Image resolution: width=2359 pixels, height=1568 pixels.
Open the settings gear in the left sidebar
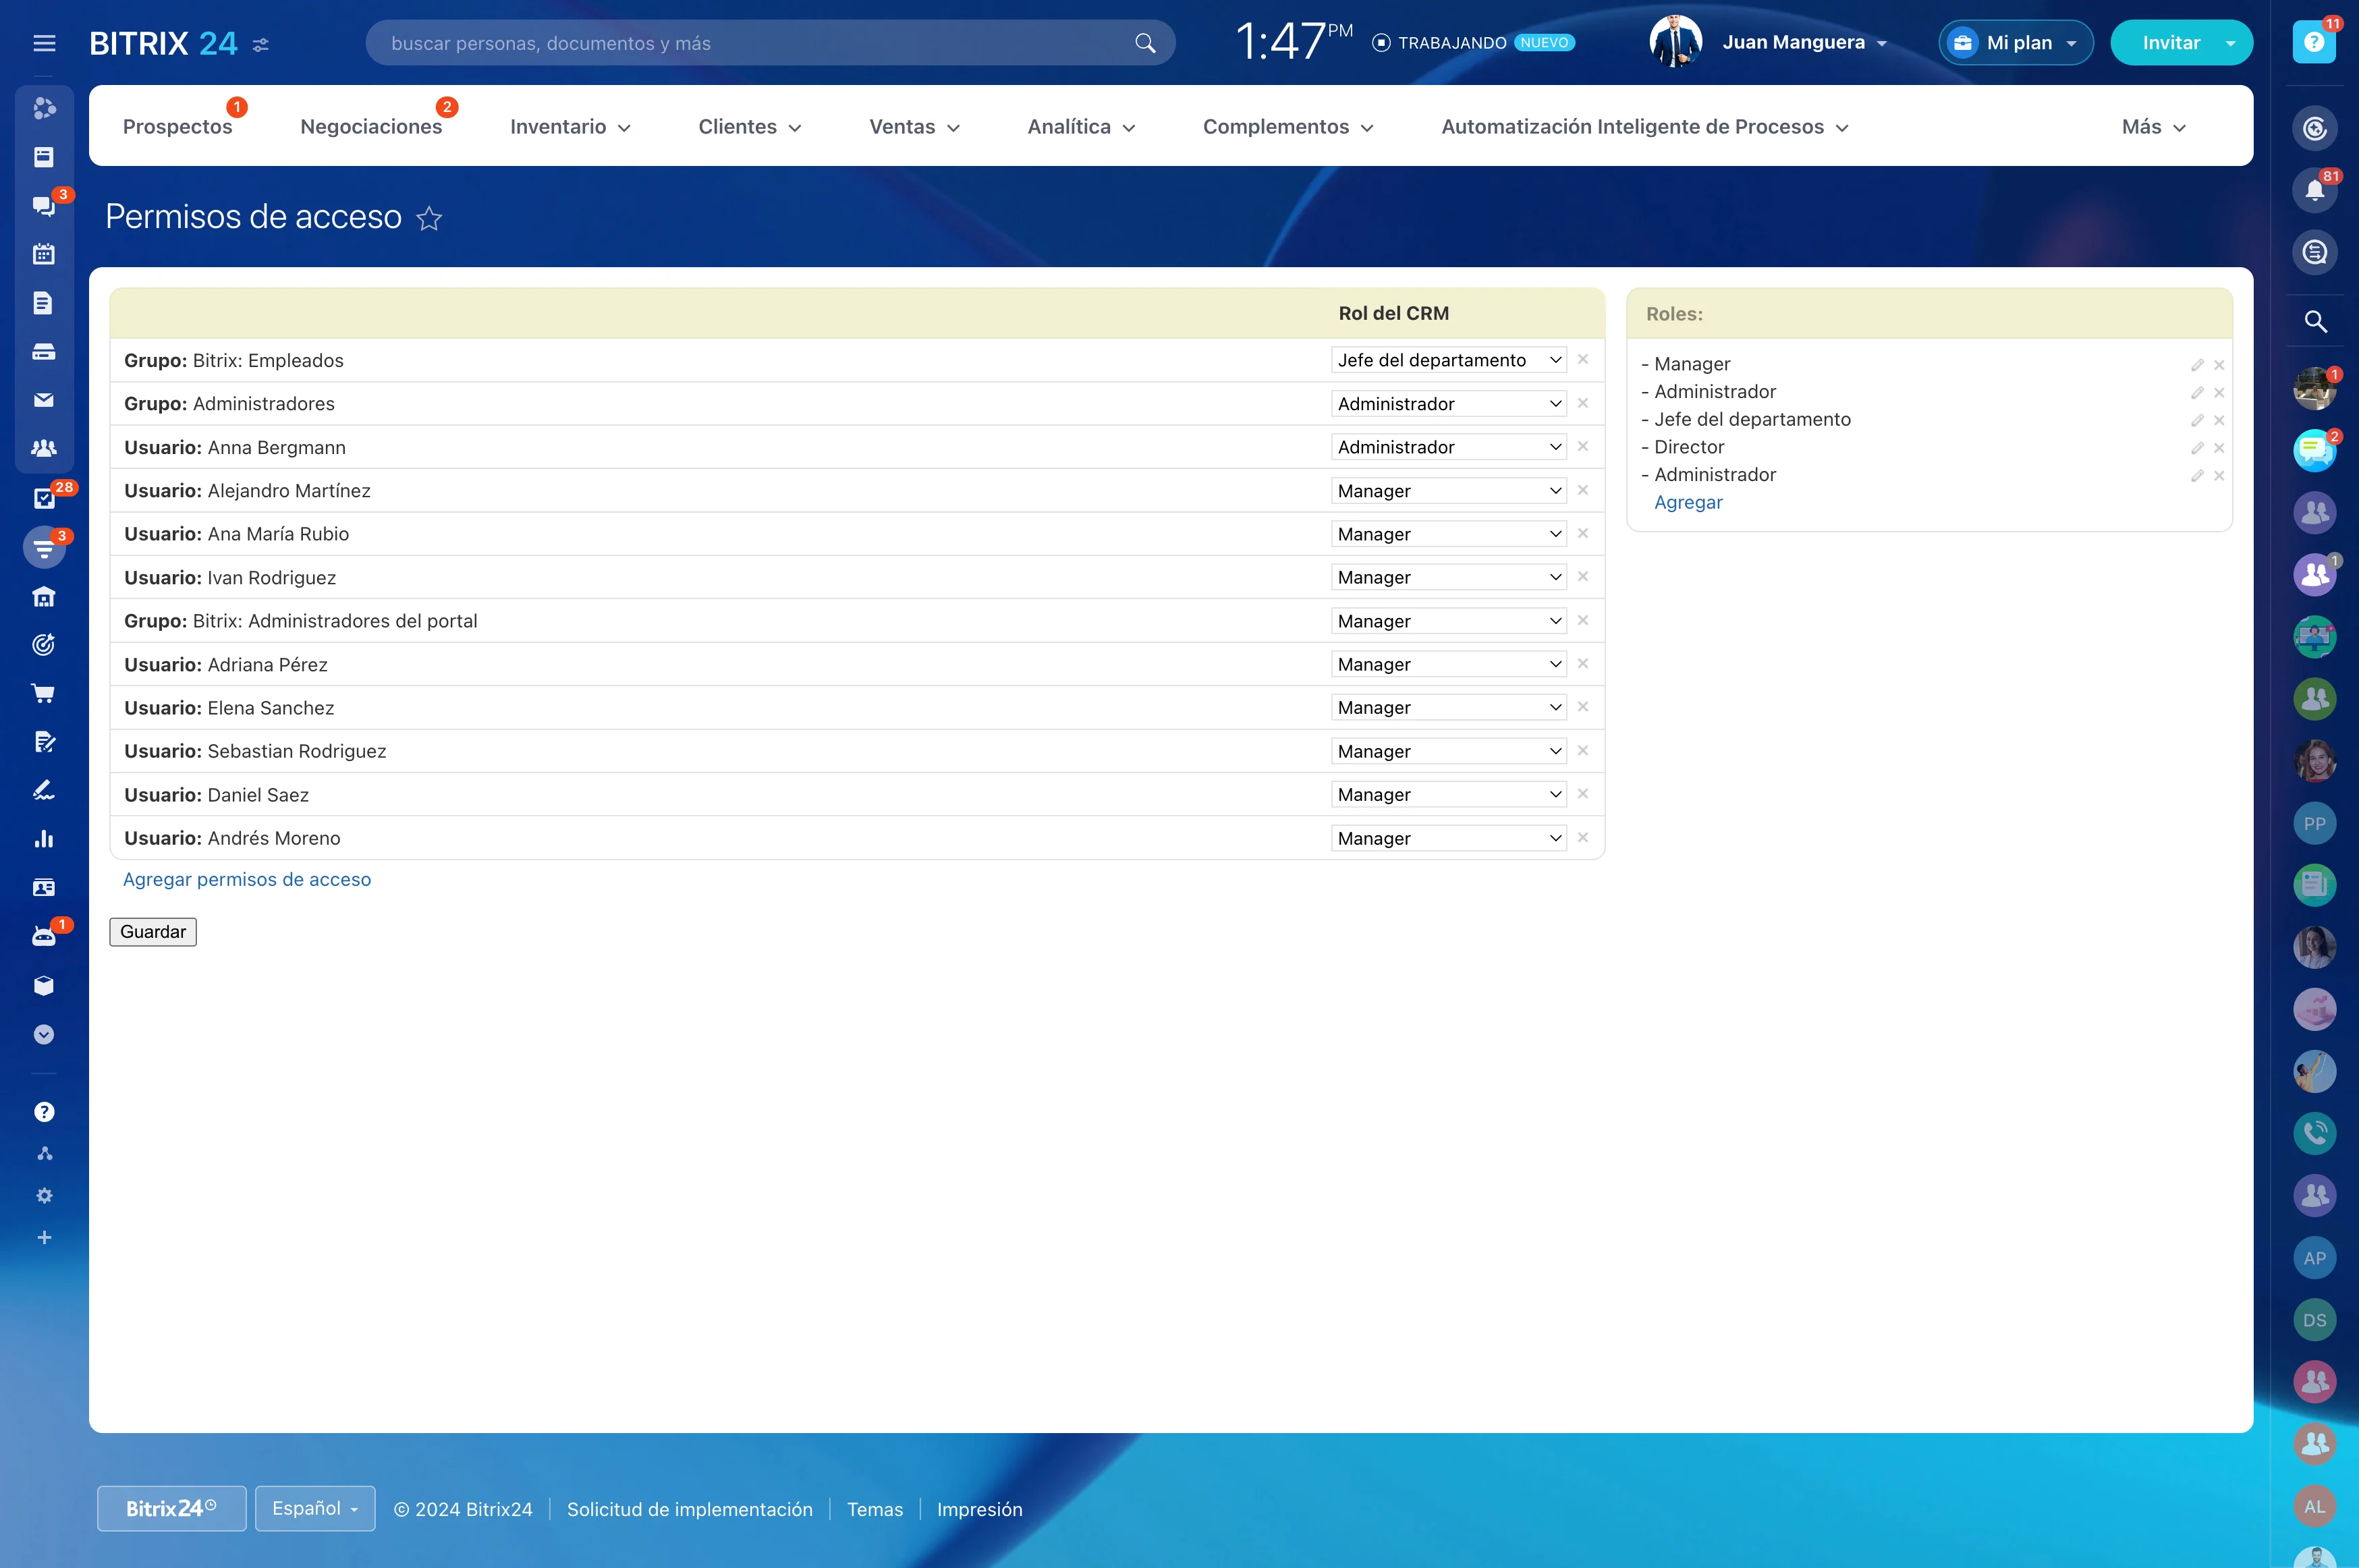click(44, 1195)
